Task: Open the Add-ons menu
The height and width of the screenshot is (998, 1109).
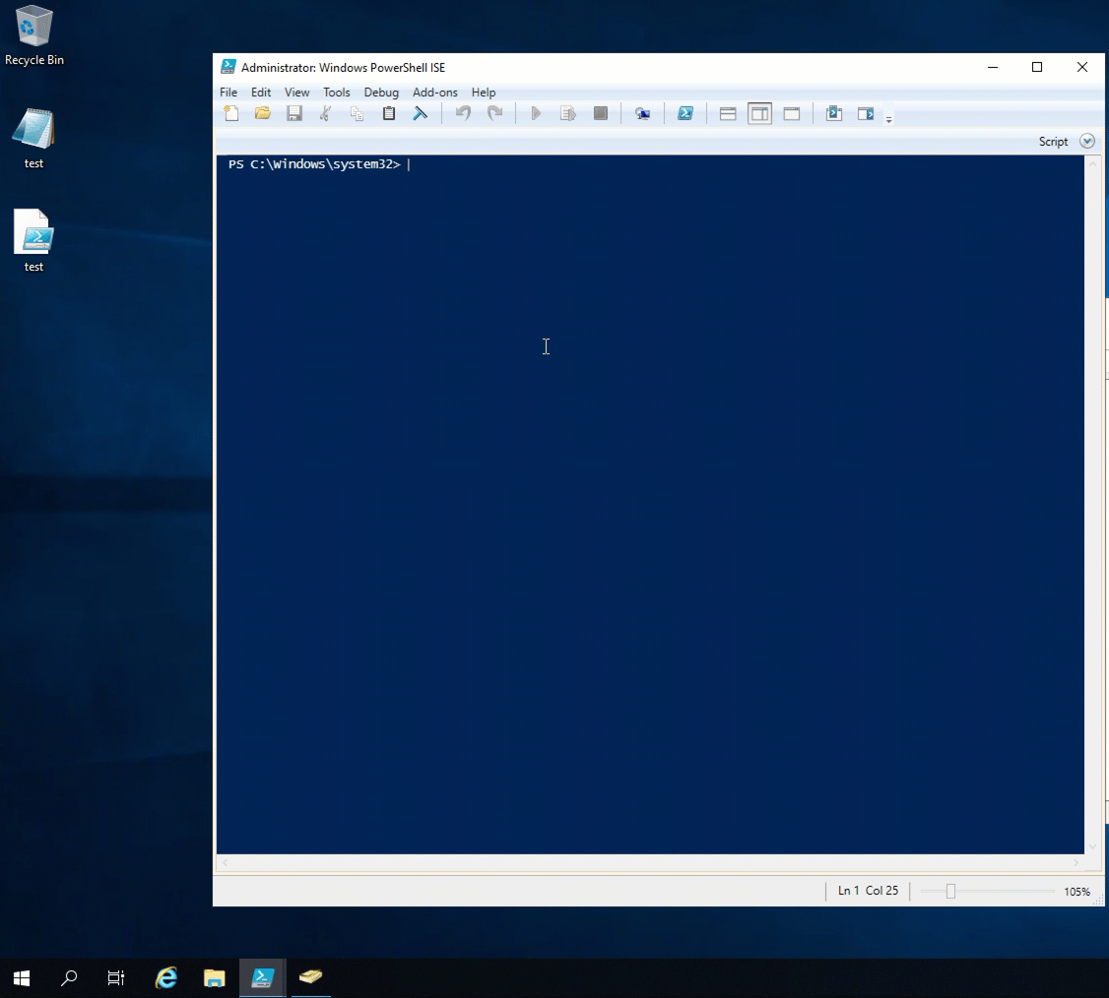Action: click(x=435, y=92)
